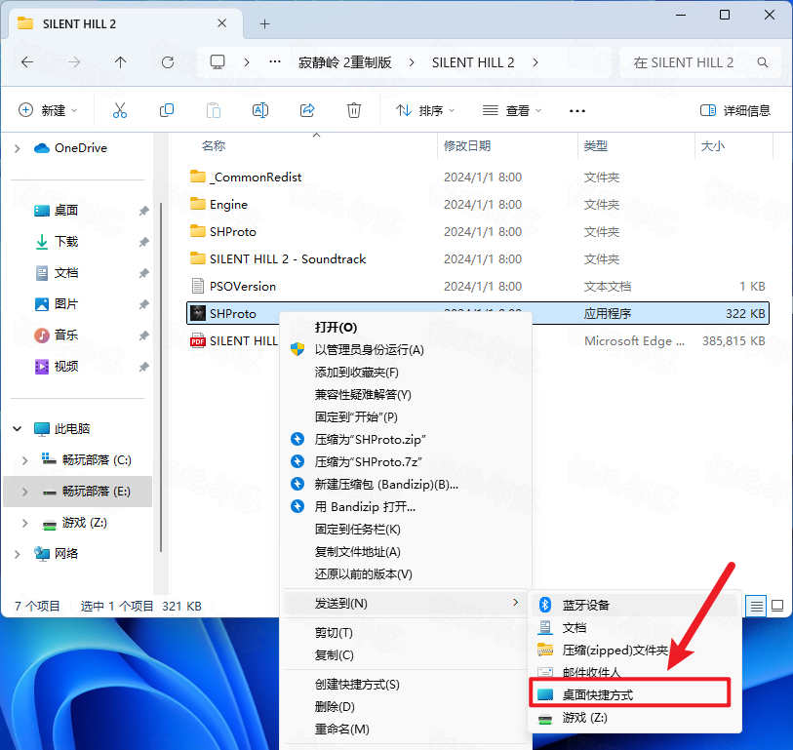Expand the OneDrive tree node
793x750 pixels.
(18, 148)
